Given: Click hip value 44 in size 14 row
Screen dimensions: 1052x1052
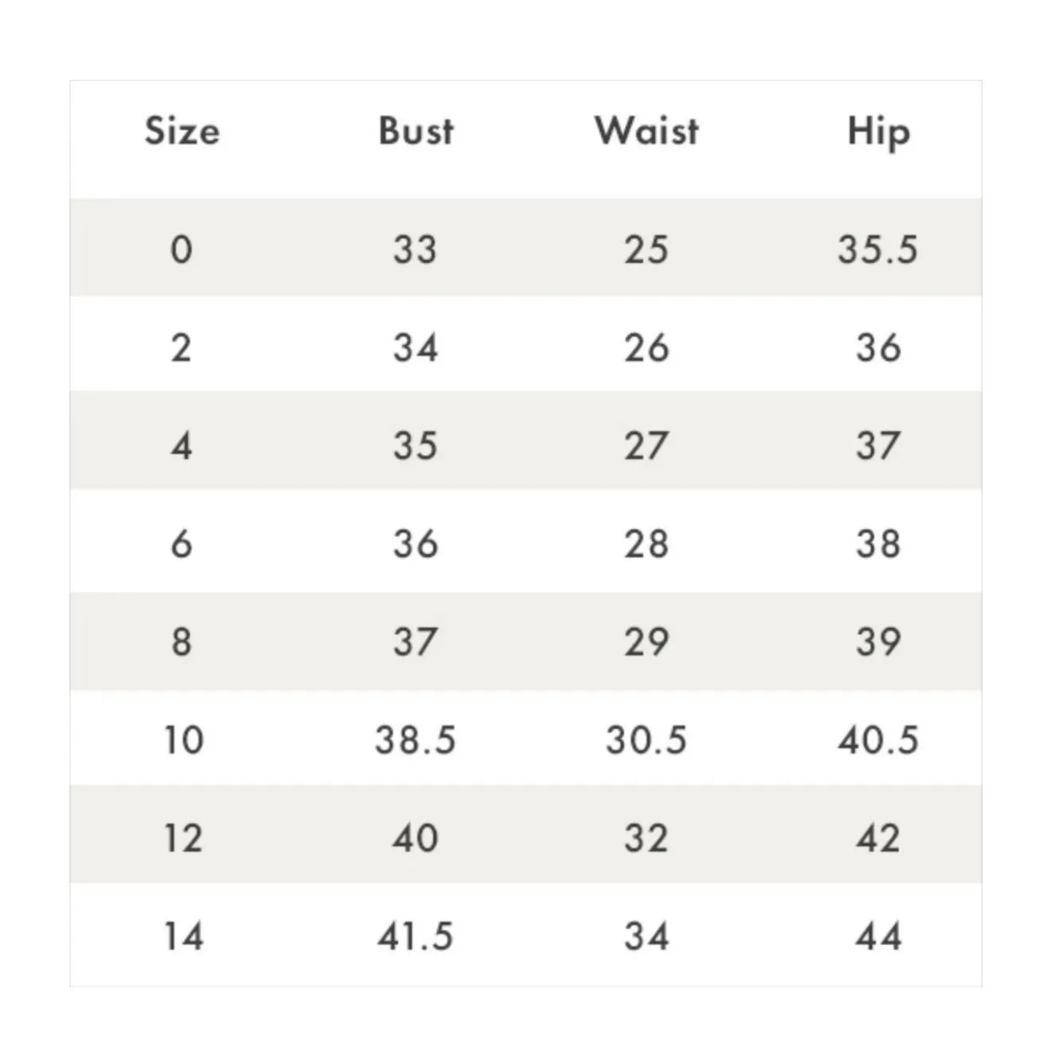Looking at the screenshot, I should click(878, 936).
